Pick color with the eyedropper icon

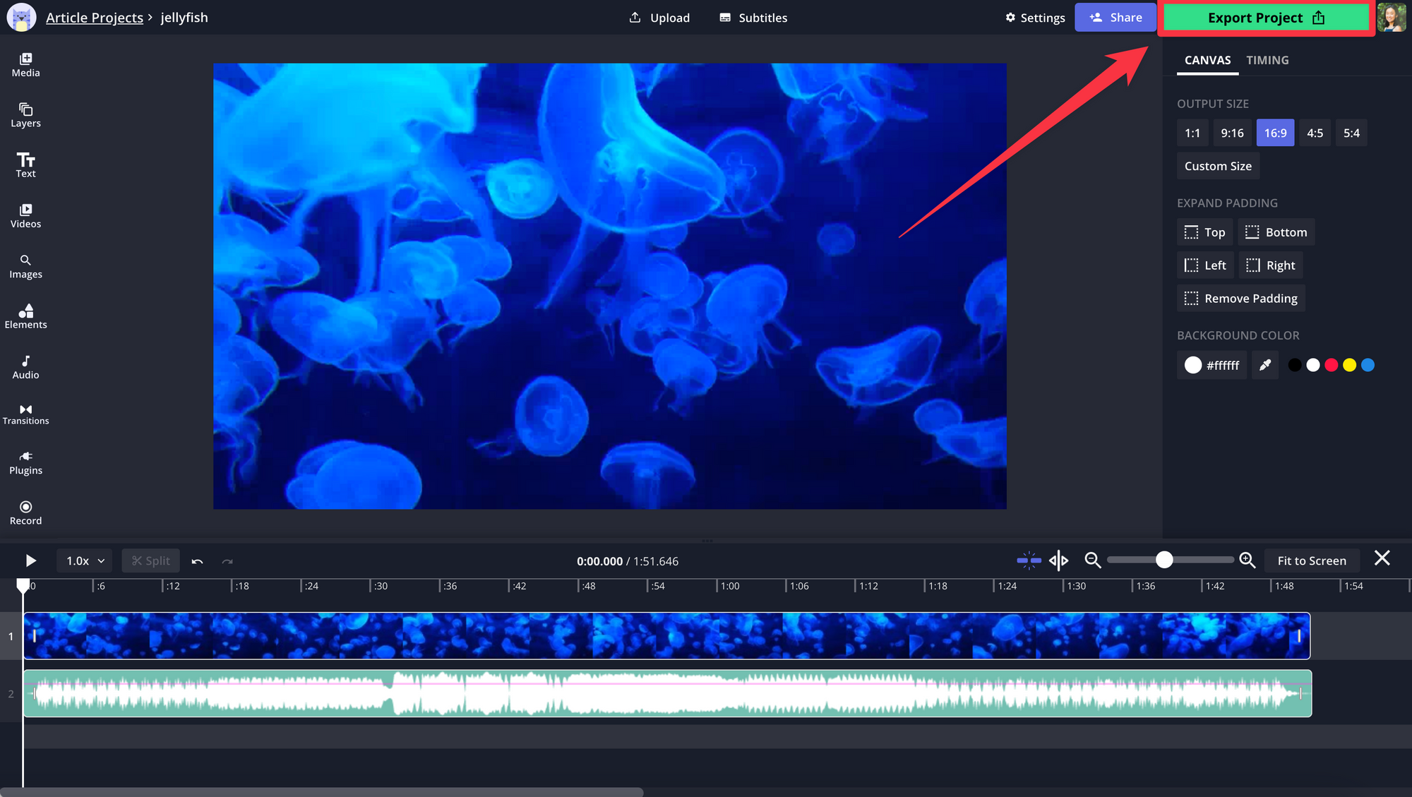coord(1265,365)
